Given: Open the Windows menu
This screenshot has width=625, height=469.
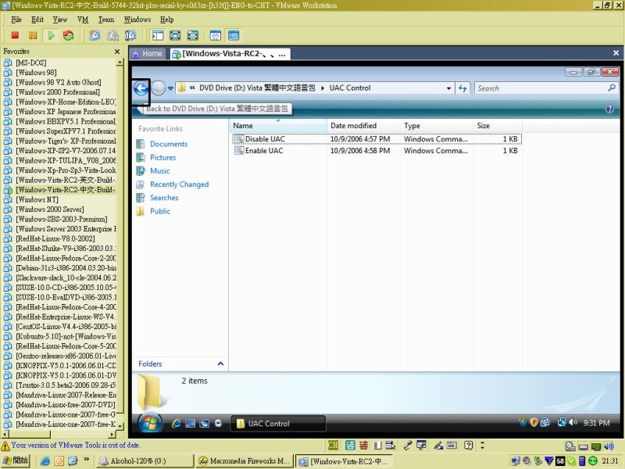Looking at the screenshot, I should [137, 19].
